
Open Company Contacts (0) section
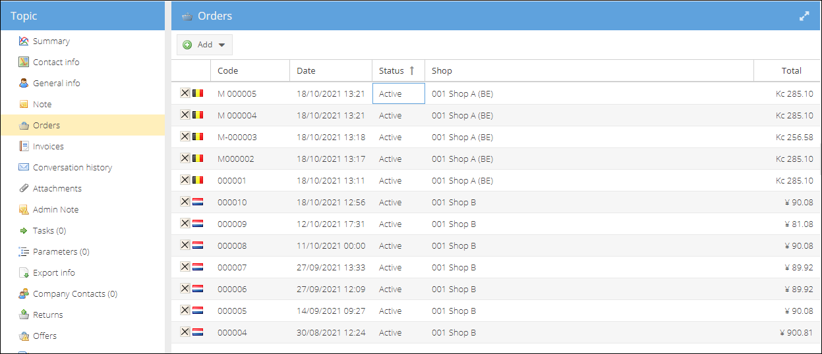(x=75, y=293)
